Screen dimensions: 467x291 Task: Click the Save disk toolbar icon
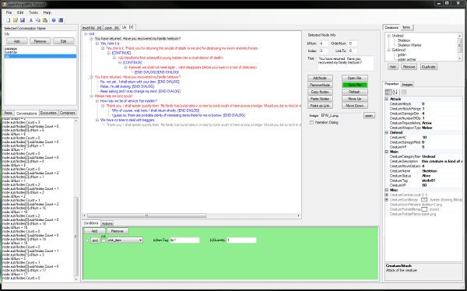pyautogui.click(x=23, y=20)
